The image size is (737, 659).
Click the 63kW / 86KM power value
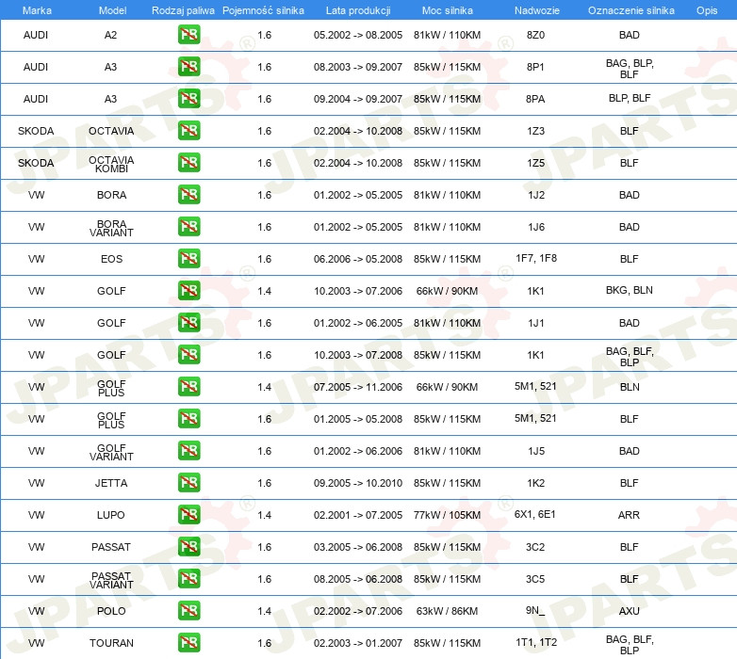click(x=447, y=611)
